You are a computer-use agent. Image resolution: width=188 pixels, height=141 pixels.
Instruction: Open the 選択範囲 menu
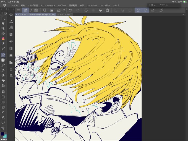coord(73,6)
